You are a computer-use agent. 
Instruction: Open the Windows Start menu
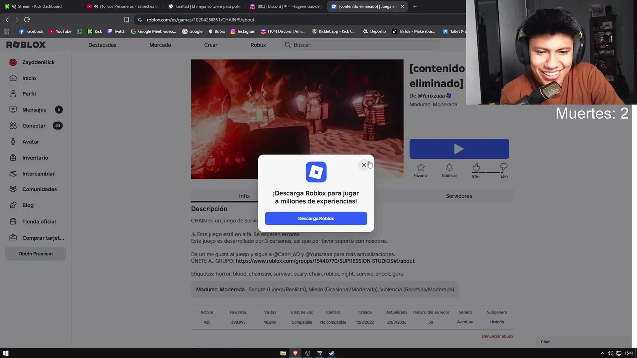click(x=6, y=353)
